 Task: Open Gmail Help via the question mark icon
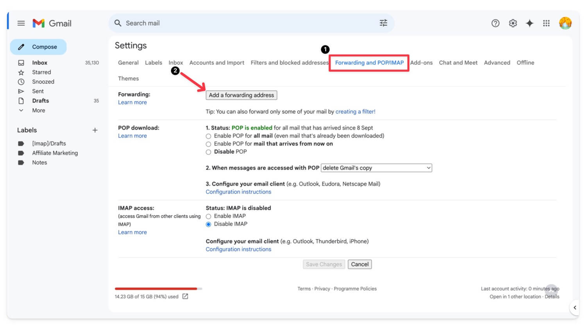pyautogui.click(x=495, y=23)
